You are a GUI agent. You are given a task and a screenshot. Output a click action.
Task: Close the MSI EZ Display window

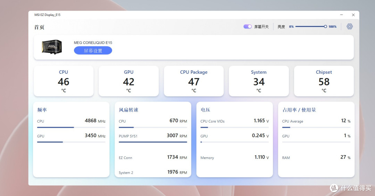point(353,15)
